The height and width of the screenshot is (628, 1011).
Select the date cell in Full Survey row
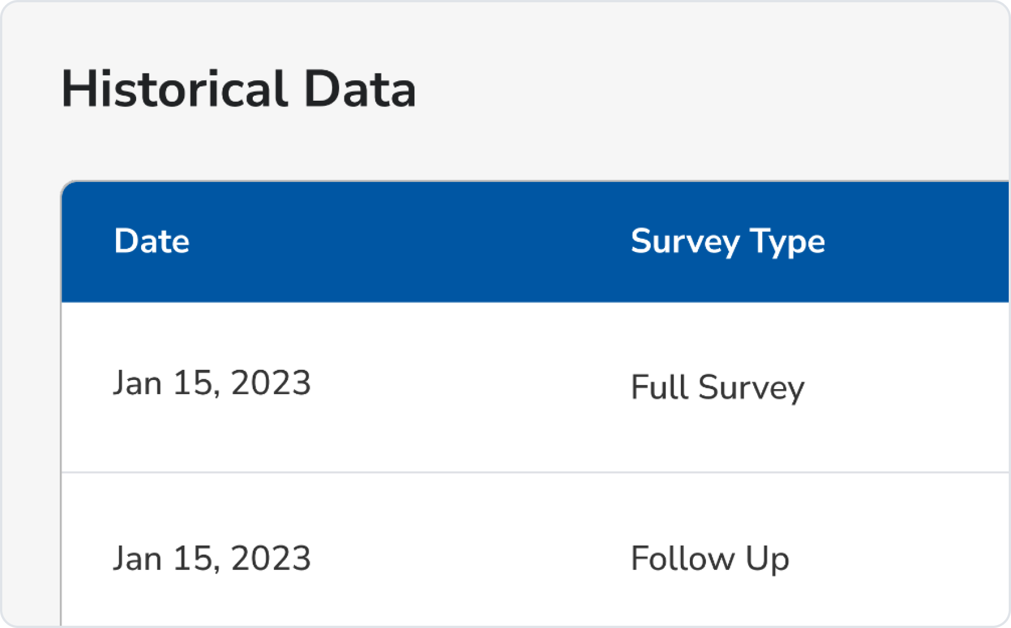(x=212, y=382)
